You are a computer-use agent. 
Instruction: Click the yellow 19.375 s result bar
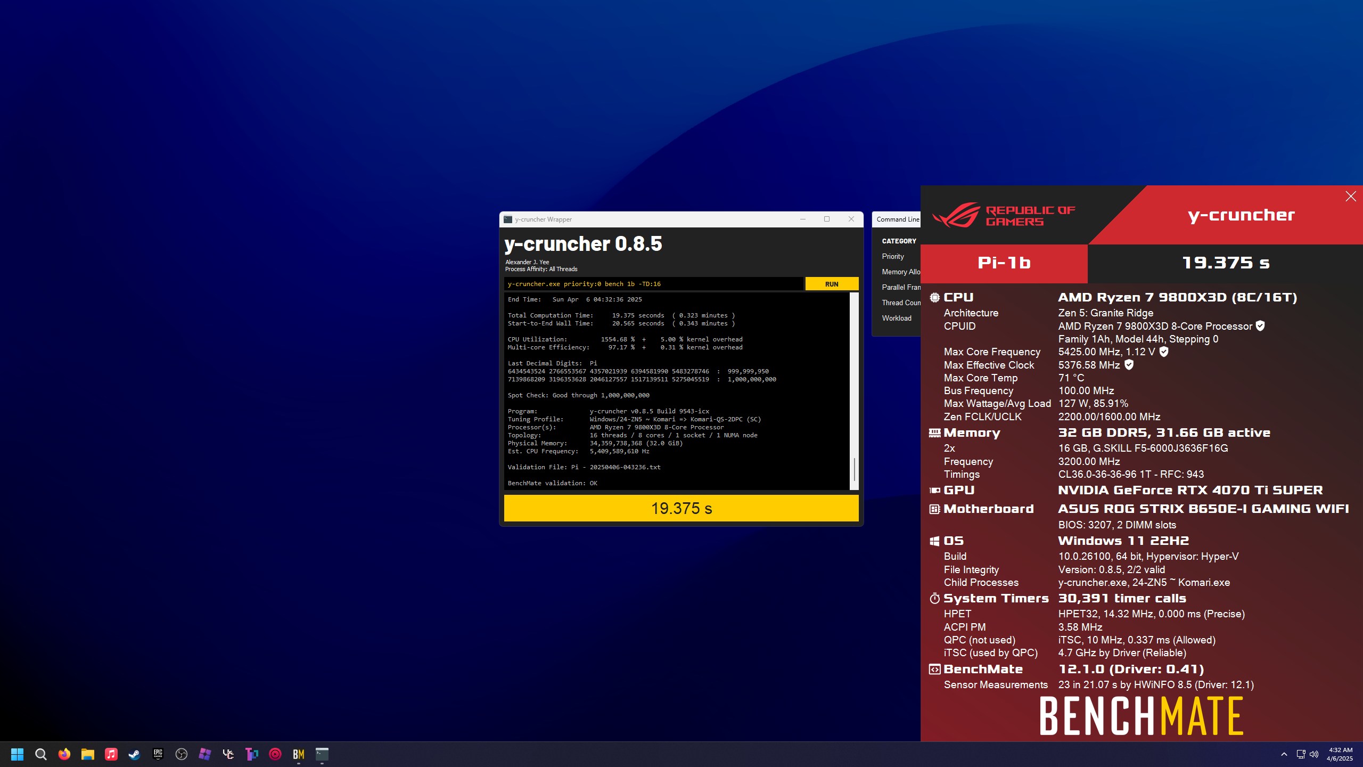pyautogui.click(x=681, y=508)
